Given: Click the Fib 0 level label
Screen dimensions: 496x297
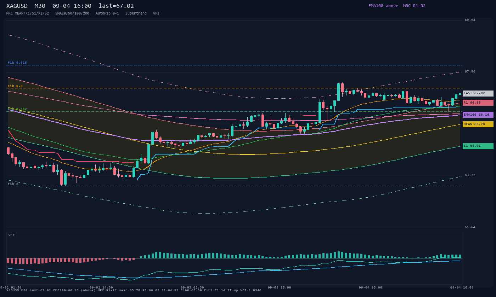Looking at the screenshot, I should pyautogui.click(x=13, y=184).
